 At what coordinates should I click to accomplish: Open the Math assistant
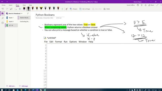click(x=107, y=9)
